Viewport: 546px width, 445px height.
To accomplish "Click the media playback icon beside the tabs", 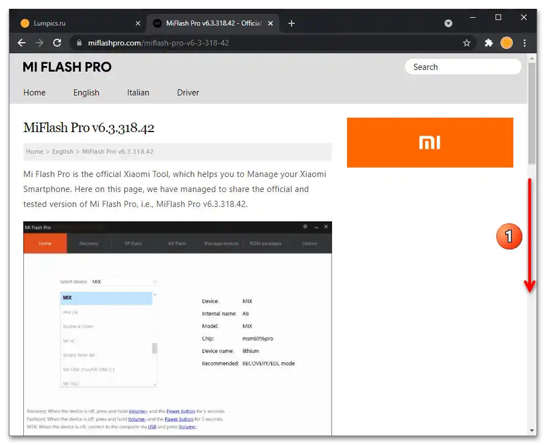I will coord(448,23).
